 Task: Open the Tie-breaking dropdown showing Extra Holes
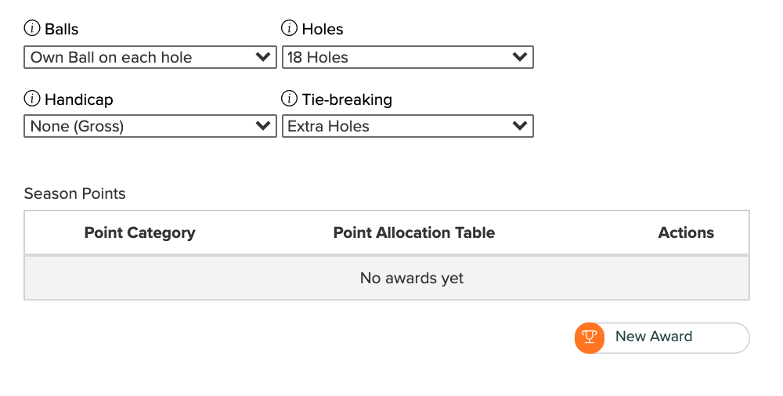[407, 126]
